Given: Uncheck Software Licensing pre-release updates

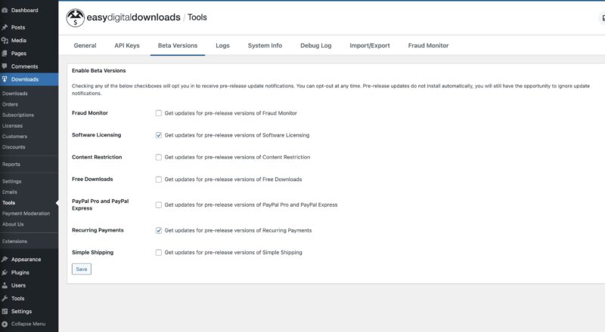Looking at the screenshot, I should pos(159,135).
